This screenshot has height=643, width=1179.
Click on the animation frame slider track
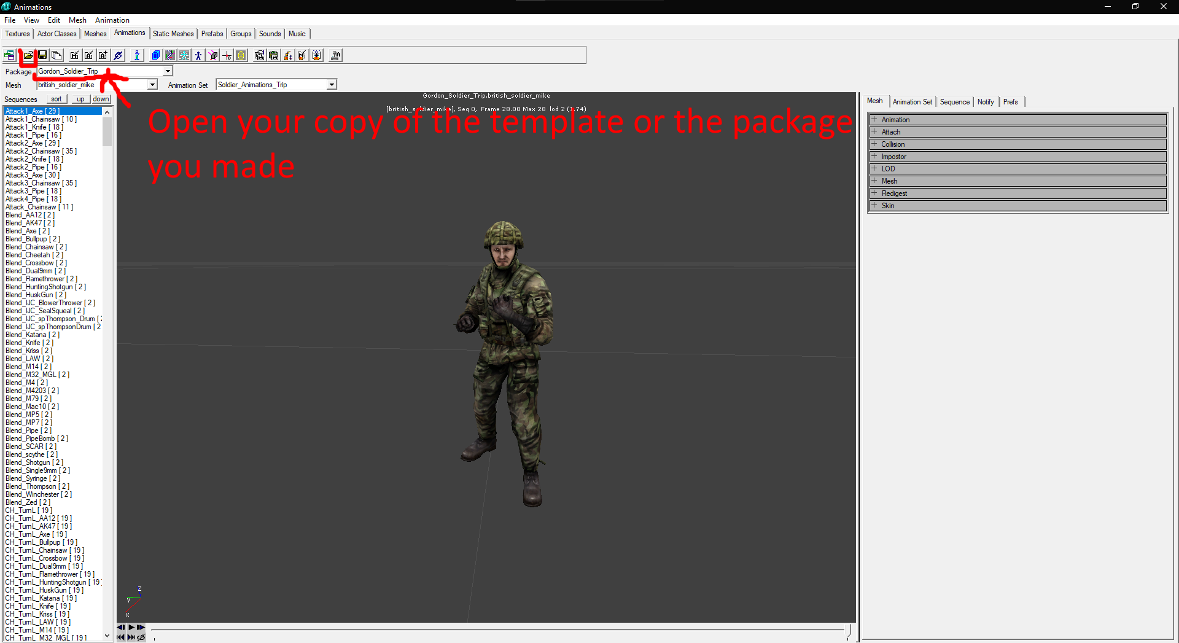tap(497, 629)
